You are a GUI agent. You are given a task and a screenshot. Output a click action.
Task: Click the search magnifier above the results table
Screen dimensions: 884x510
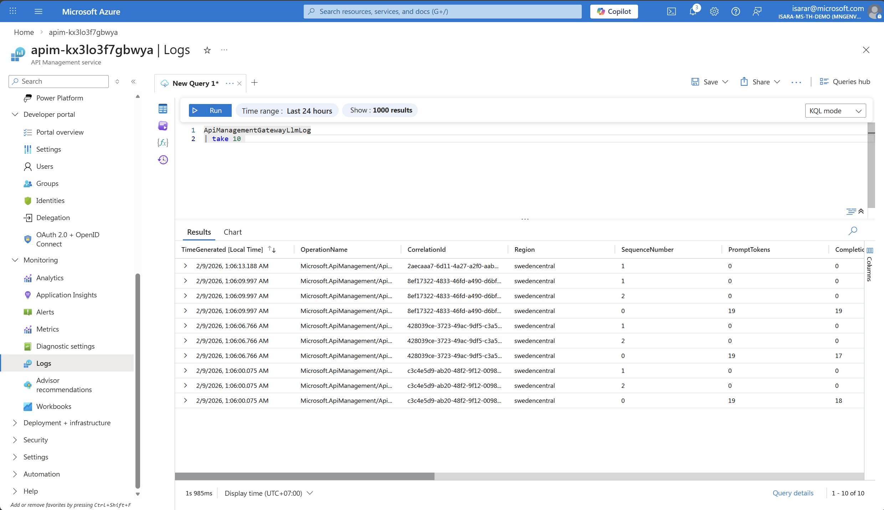pos(853,231)
